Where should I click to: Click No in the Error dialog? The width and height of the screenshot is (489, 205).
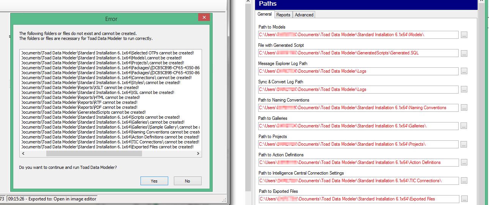[188, 181]
